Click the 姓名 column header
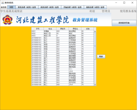 pyautogui.click(x=50, y=29)
